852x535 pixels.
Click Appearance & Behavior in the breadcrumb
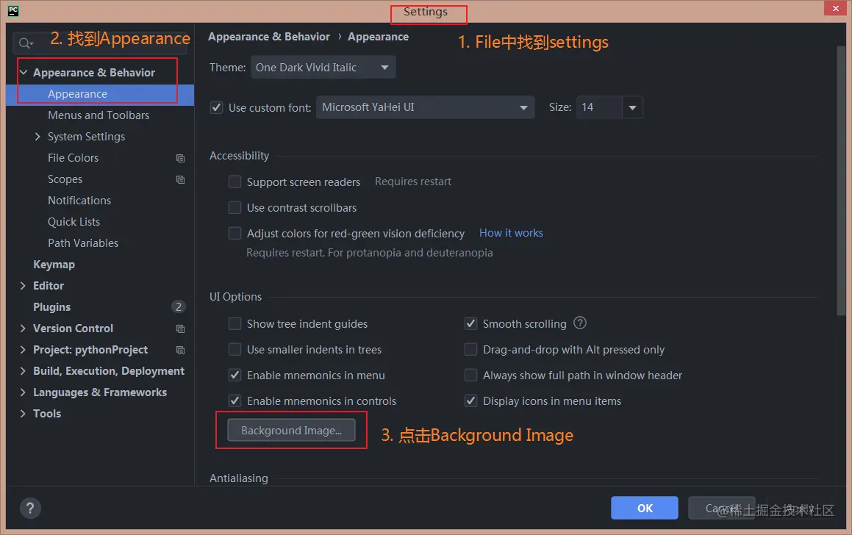(x=269, y=37)
